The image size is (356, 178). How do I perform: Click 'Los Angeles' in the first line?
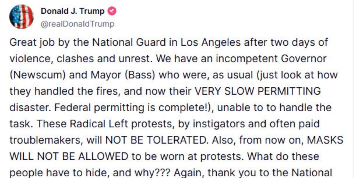[x=211, y=43]
